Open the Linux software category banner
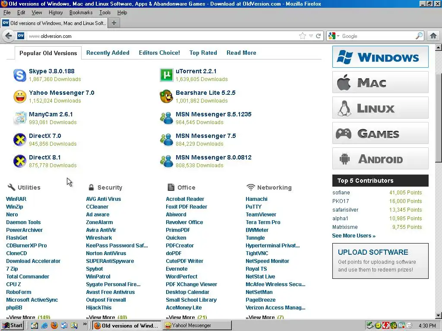The image size is (442, 331). 380,108
